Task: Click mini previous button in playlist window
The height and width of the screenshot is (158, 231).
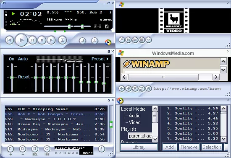Action: (x=56, y=153)
